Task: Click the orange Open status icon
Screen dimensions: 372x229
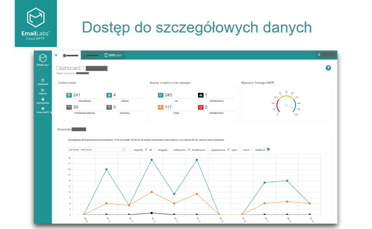Action: [161, 107]
